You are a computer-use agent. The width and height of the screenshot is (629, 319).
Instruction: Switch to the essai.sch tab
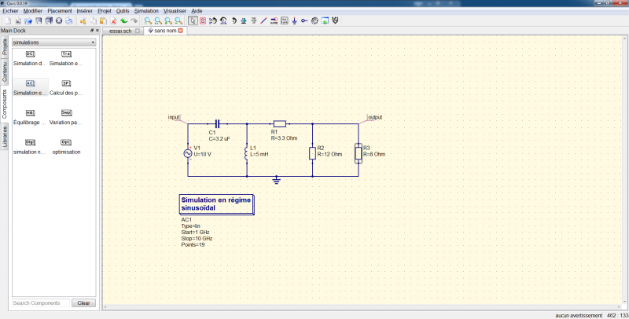pyautogui.click(x=120, y=31)
